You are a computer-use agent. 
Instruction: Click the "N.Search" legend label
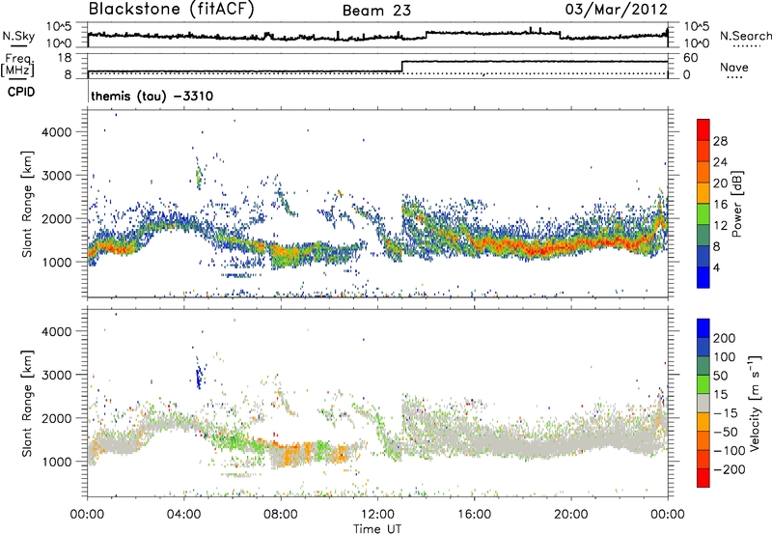pos(745,36)
